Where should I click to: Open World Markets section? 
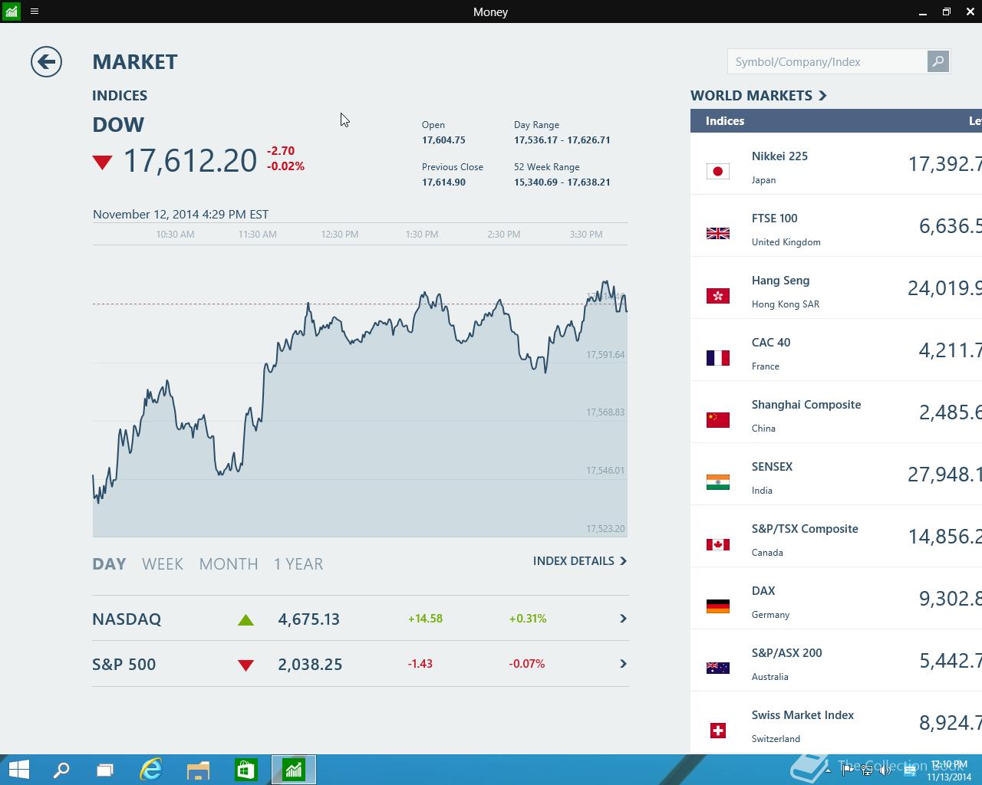758,95
